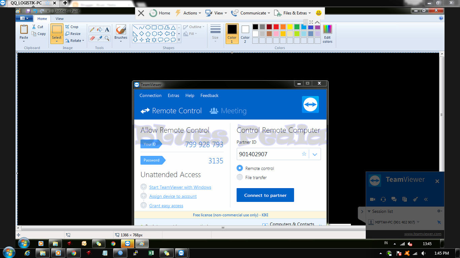460x258 pixels.
Task: Click the headset audio icon in TeamViewer panel
Action: point(383,199)
